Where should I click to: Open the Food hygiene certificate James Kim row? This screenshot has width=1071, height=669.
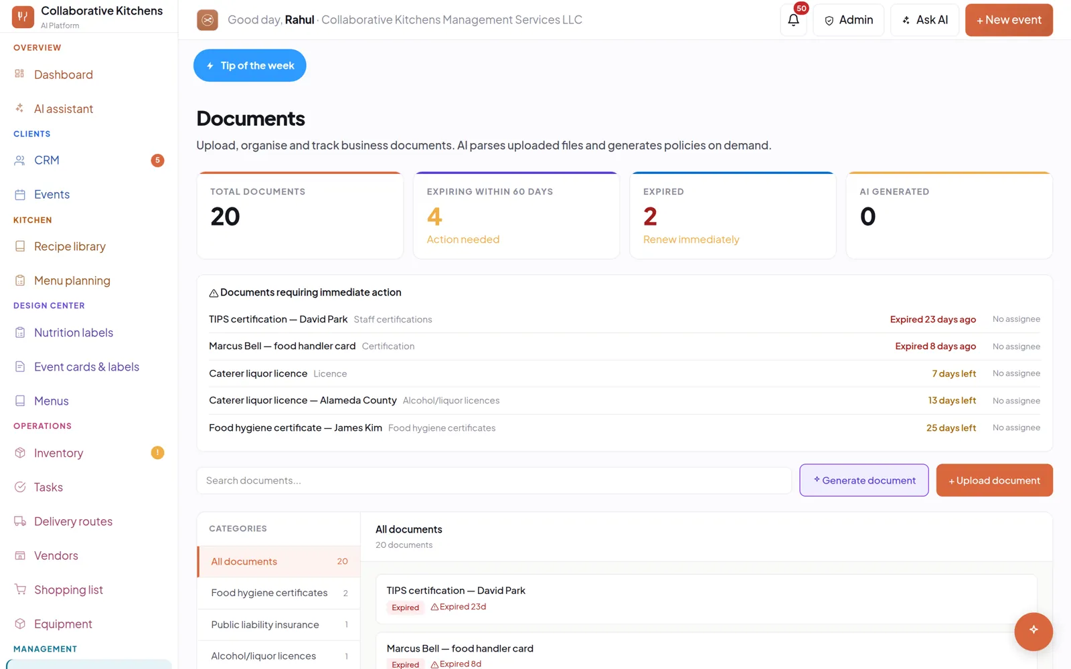point(625,427)
